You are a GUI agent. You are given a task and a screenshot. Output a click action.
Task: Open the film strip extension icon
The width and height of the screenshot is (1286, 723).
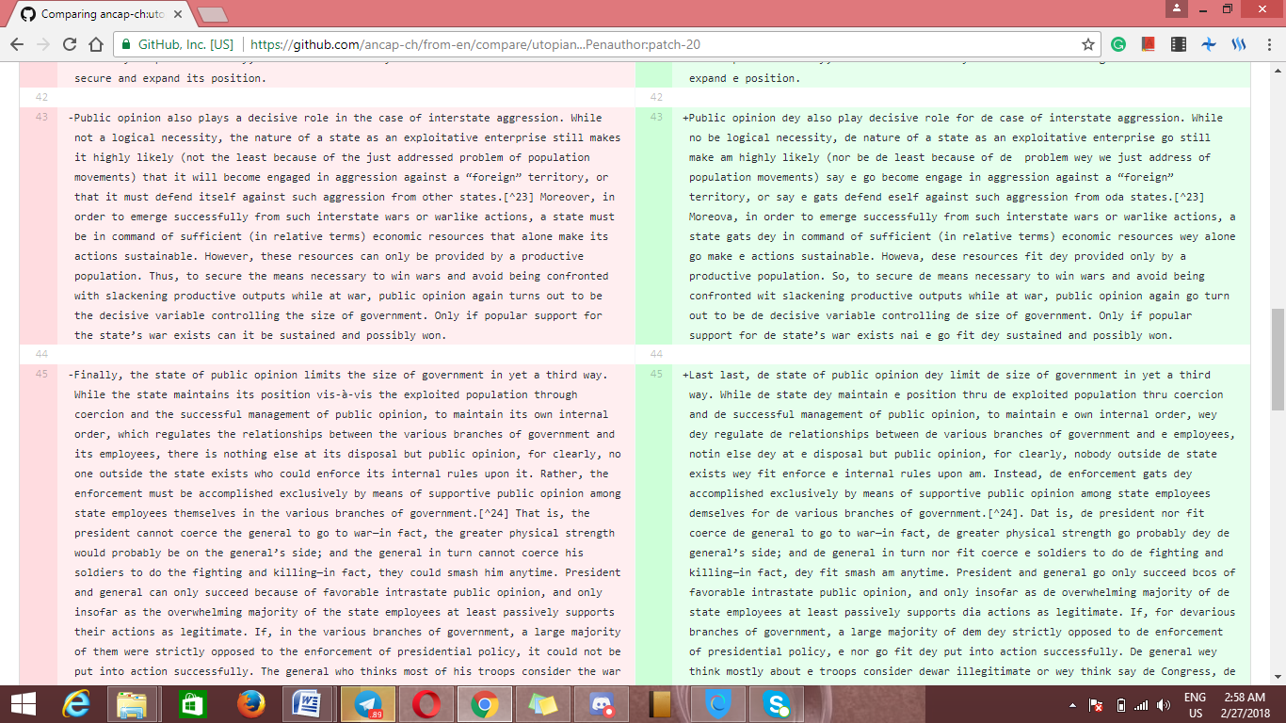tap(1178, 44)
